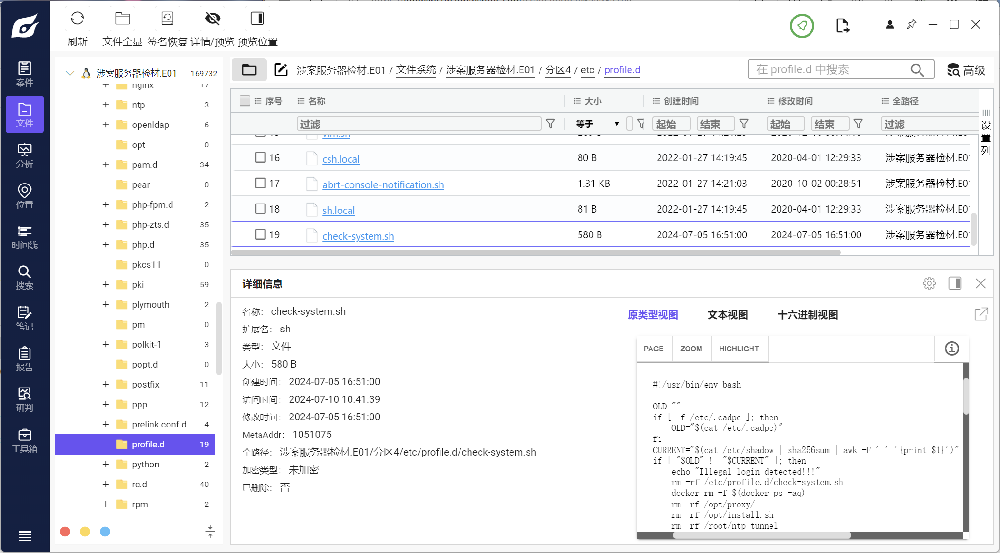Click the 签名恢复 signature recovery icon
The height and width of the screenshot is (553, 1000).
pyautogui.click(x=167, y=19)
